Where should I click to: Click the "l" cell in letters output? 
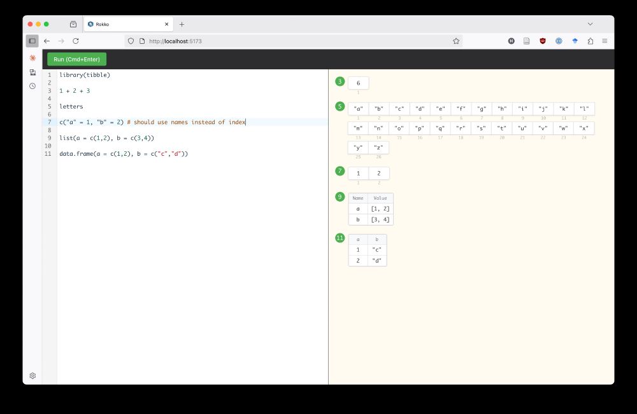point(584,109)
